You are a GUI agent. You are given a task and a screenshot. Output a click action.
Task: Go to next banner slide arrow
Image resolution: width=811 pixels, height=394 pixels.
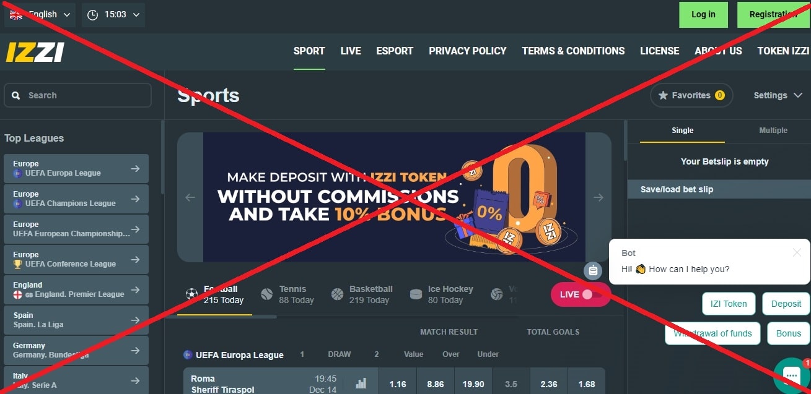[x=598, y=197]
